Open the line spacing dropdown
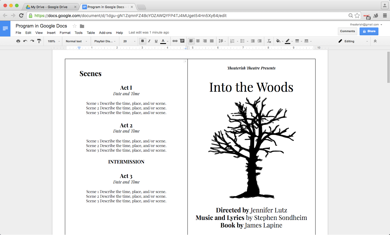Image resolution: width=390 pixels, height=235 pixels. point(222,41)
